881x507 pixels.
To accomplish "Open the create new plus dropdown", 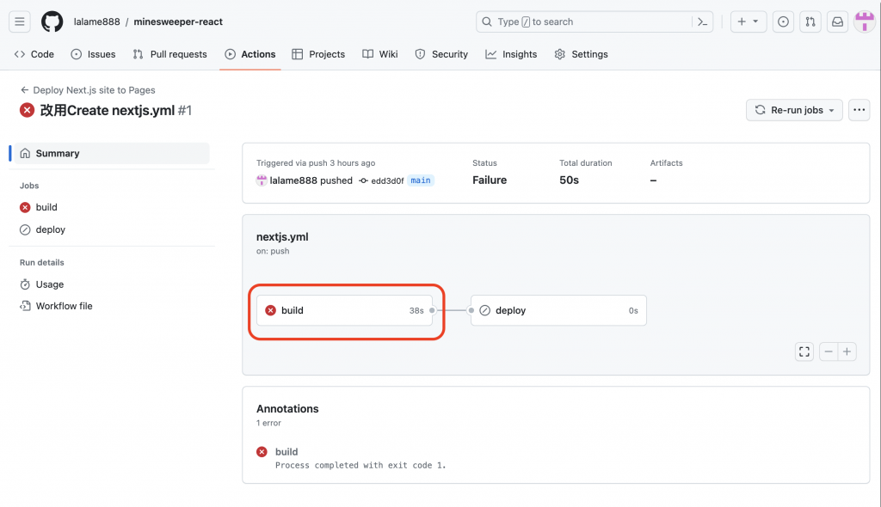I will [x=748, y=21].
